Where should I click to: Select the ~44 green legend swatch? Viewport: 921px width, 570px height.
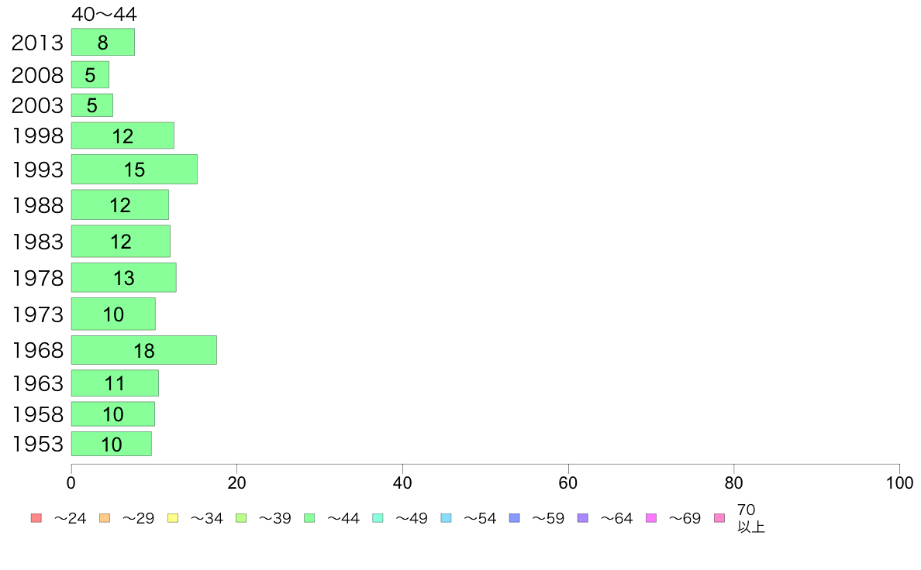click(309, 518)
